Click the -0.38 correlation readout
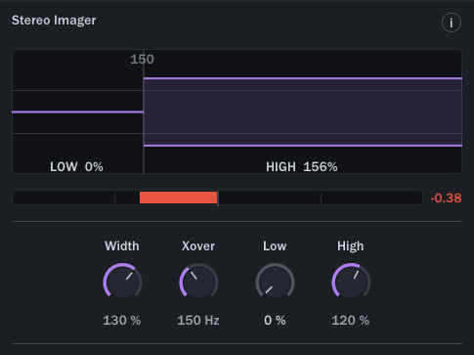This screenshot has width=474, height=355. [446, 198]
